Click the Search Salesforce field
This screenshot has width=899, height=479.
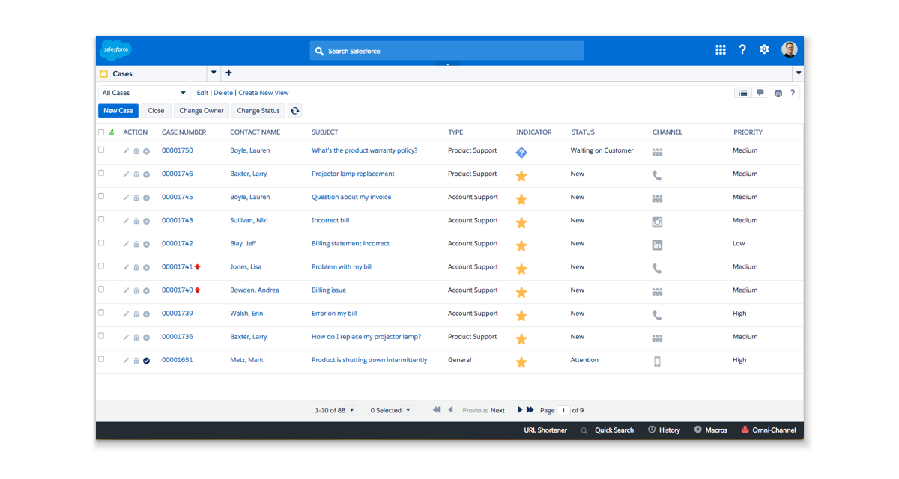pos(447,51)
